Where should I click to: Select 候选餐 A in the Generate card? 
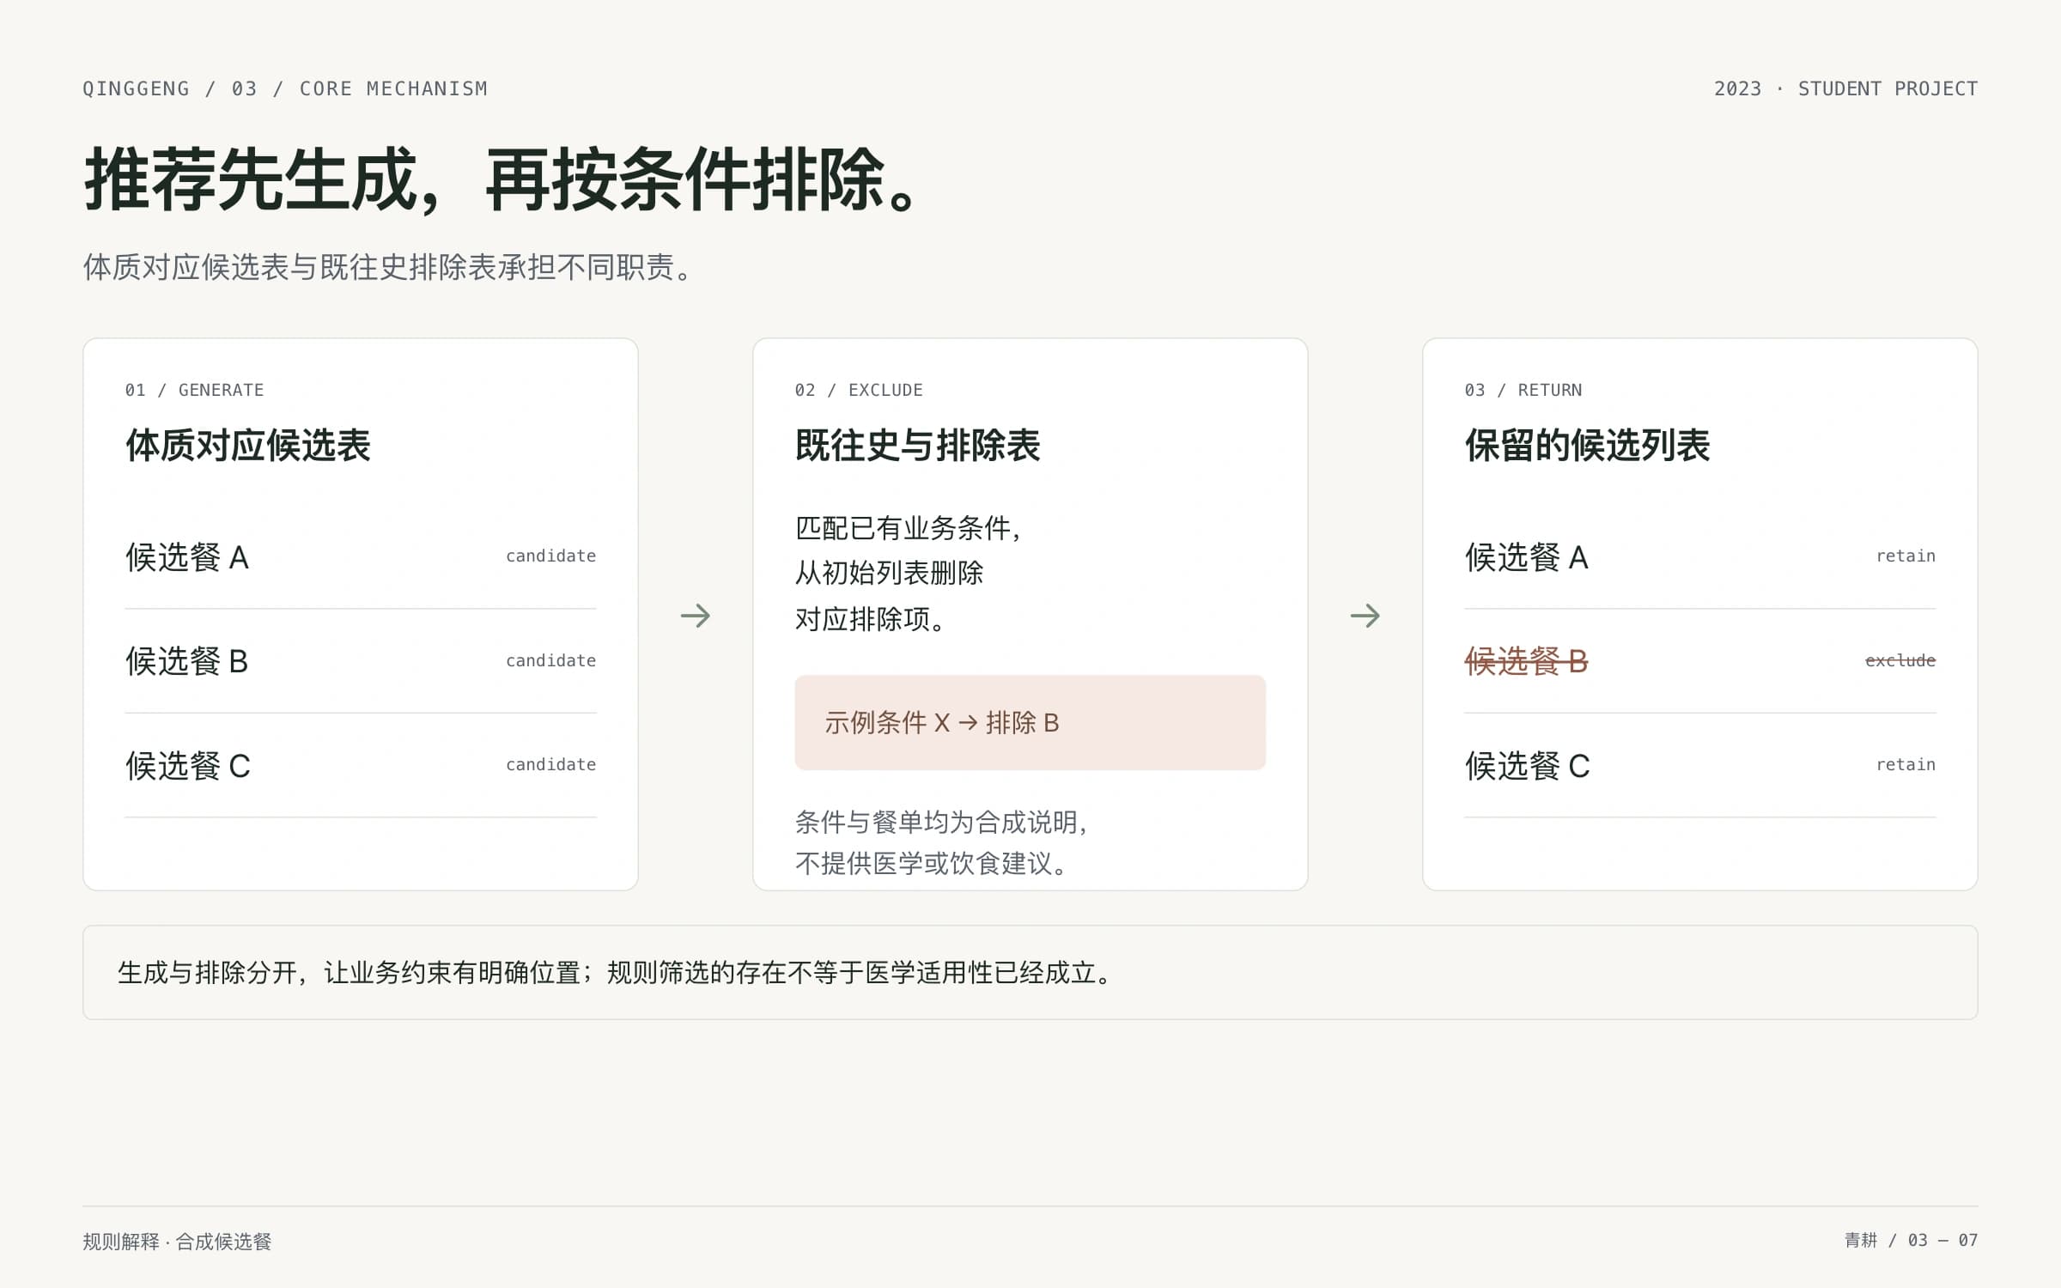point(187,557)
